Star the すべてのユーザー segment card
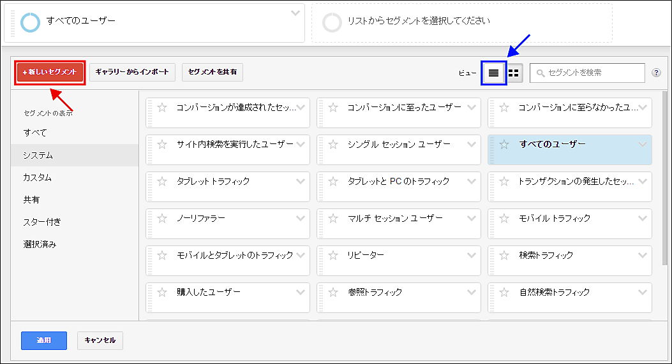Viewport: 672px width, 364px height. (504, 145)
